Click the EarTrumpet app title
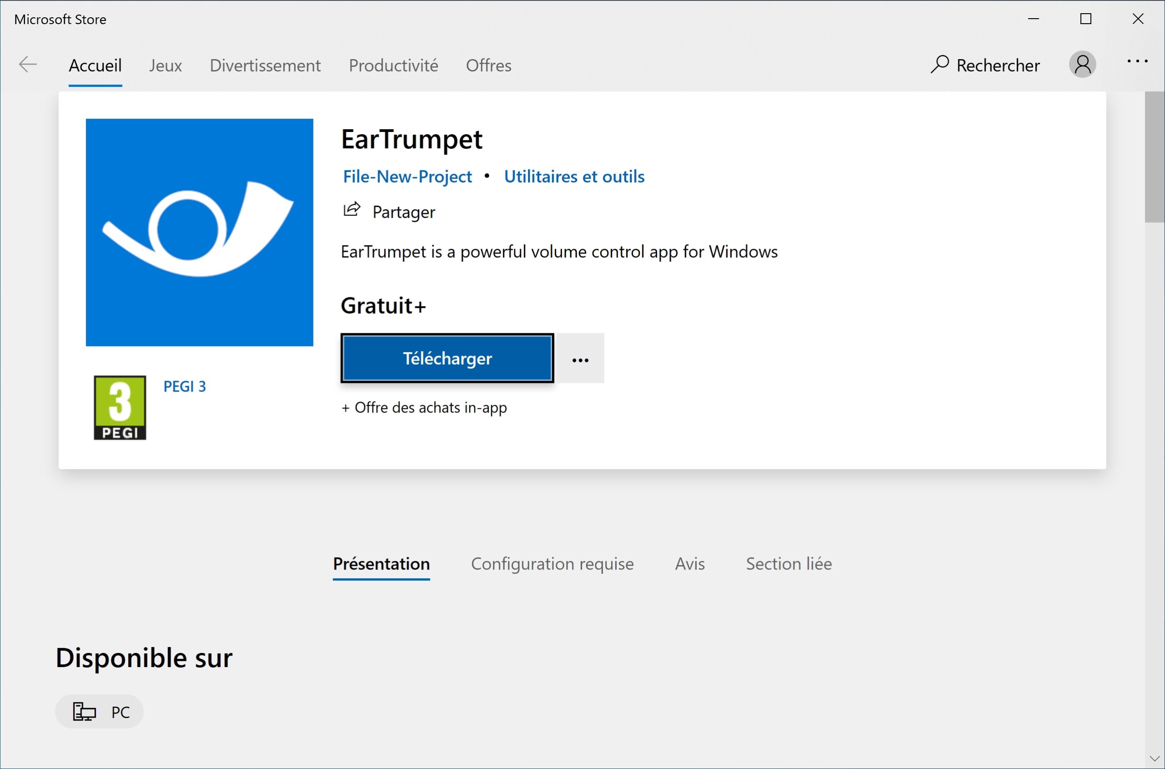 tap(412, 139)
